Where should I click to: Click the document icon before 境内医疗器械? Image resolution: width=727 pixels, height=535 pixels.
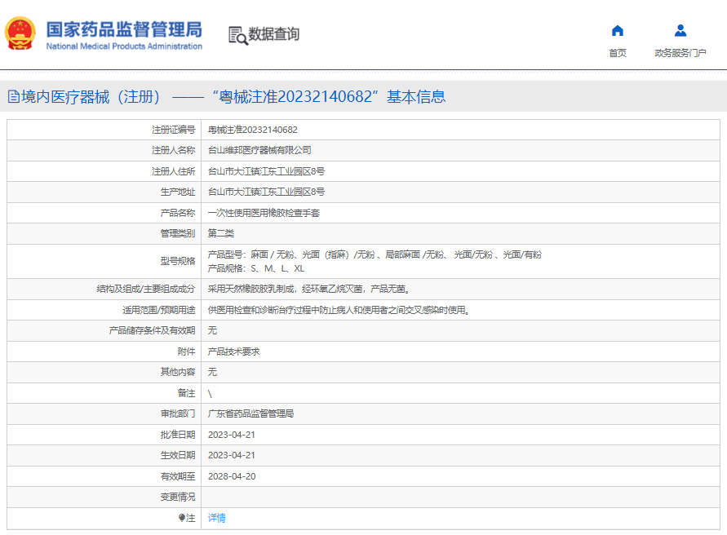[13, 96]
